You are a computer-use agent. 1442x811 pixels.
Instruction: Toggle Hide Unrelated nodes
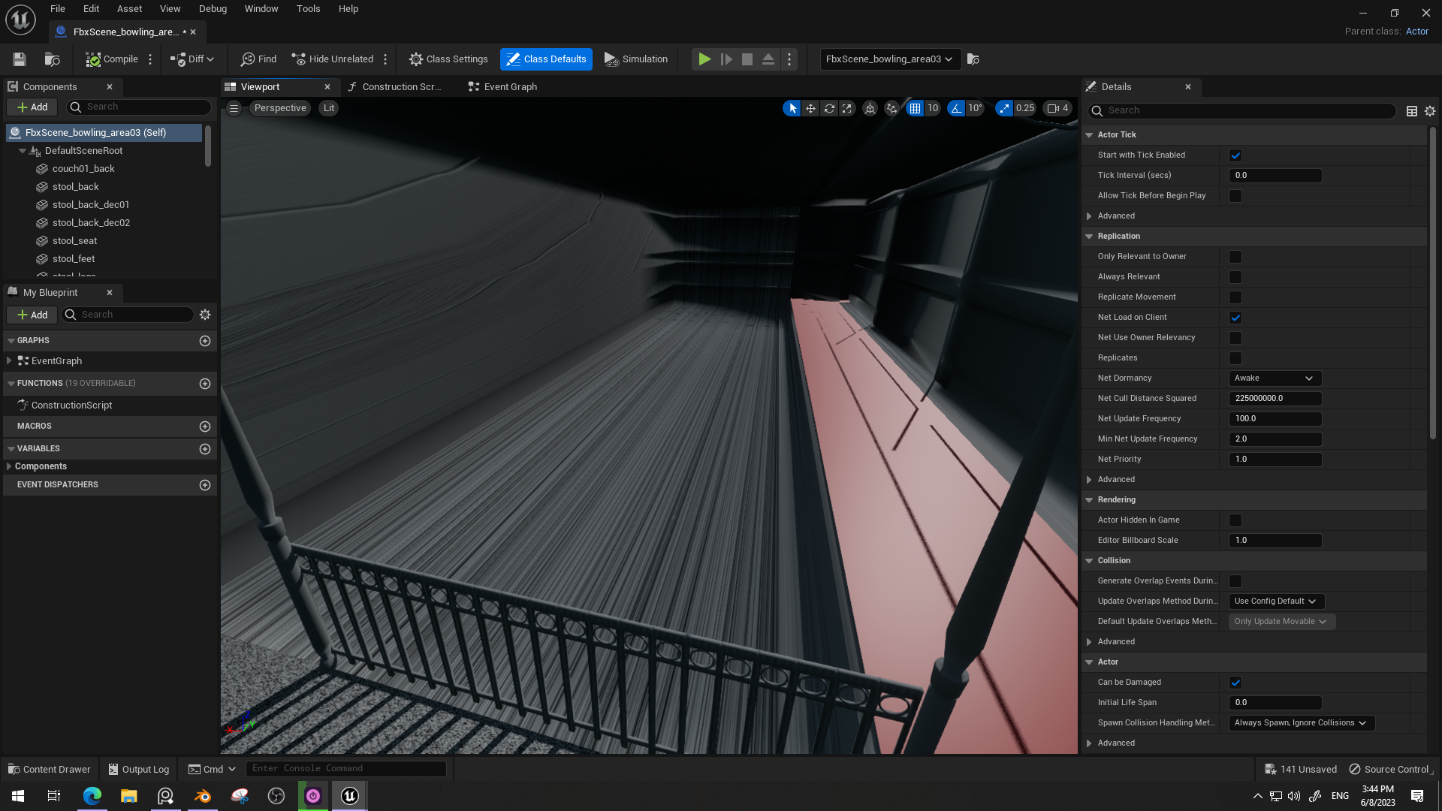pos(332,59)
